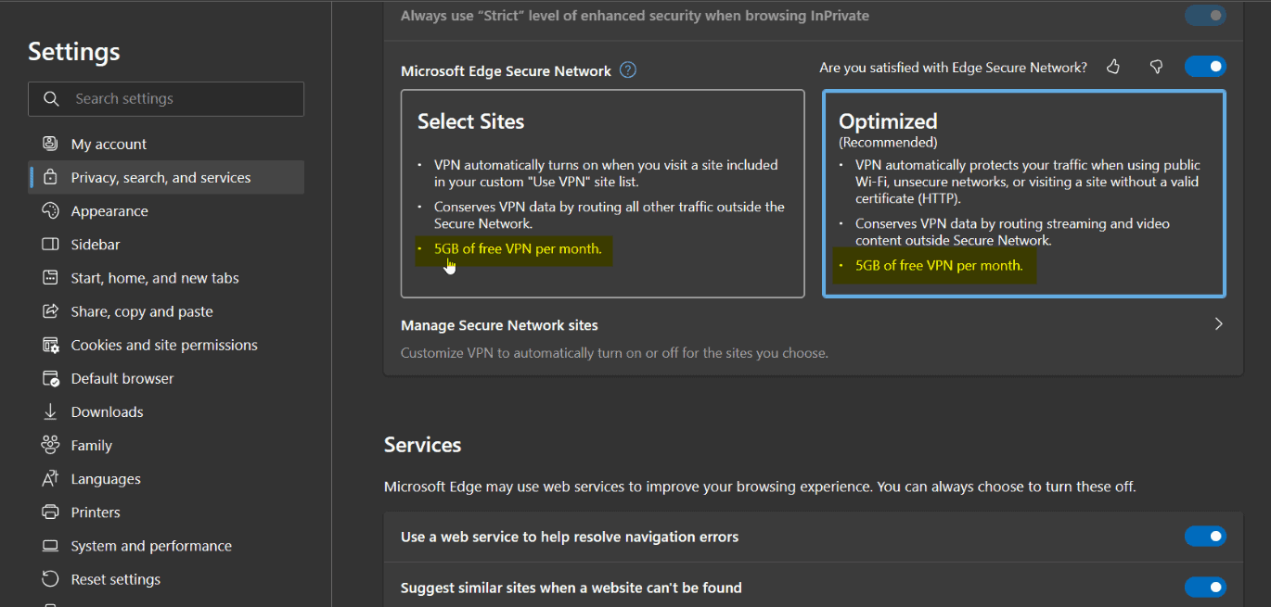1271x607 pixels.
Task: Click 'Are you satisfied with Edge Secure Network?' text
Action: pos(954,67)
